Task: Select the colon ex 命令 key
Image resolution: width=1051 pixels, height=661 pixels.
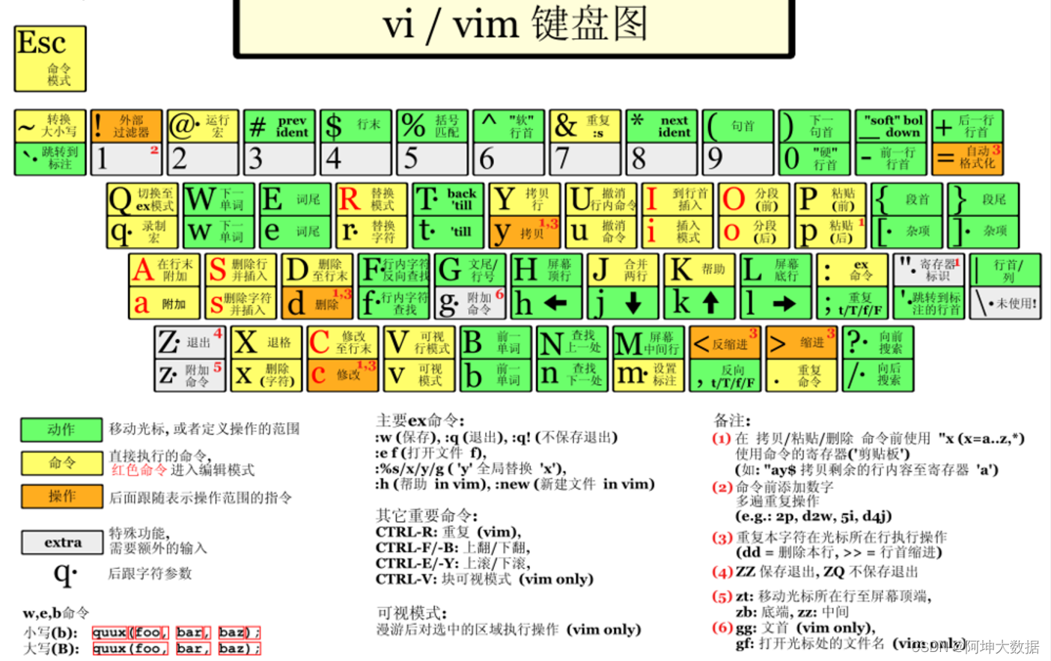Action: coord(853,269)
